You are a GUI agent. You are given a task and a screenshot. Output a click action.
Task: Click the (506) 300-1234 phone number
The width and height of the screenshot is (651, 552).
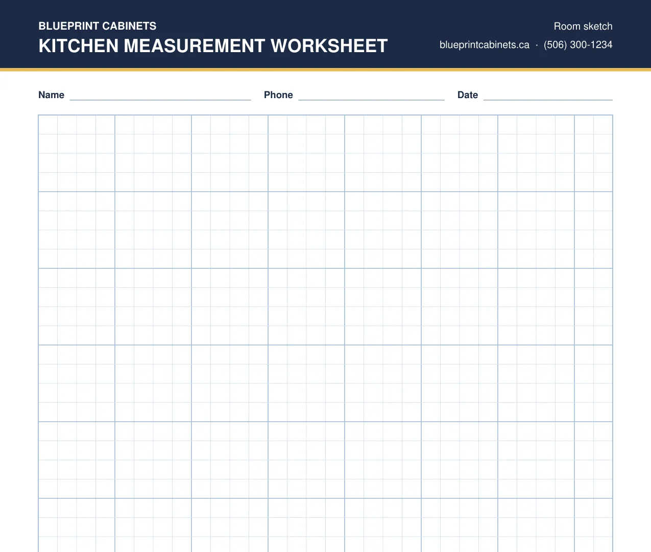pos(578,45)
